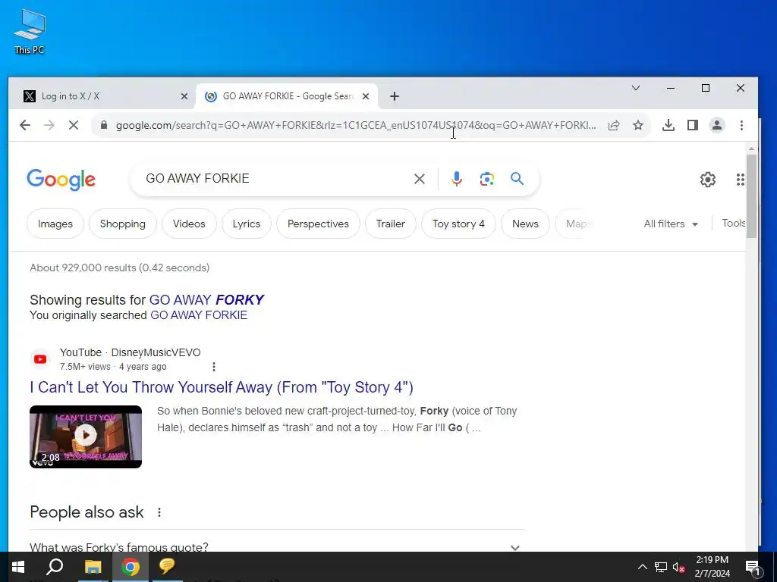777x582 pixels.
Task: Open Google quick settings gear
Action: pos(708,179)
